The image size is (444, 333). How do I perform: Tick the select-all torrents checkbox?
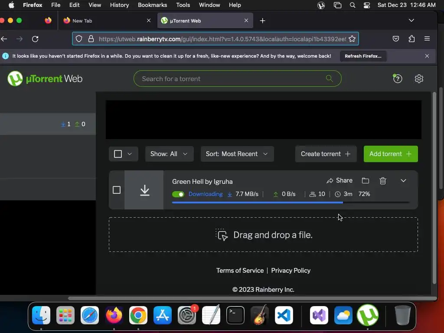coord(118,154)
